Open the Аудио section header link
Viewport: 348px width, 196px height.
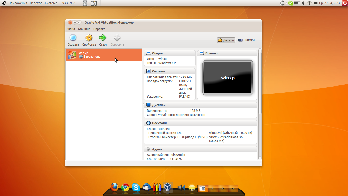[x=157, y=149]
